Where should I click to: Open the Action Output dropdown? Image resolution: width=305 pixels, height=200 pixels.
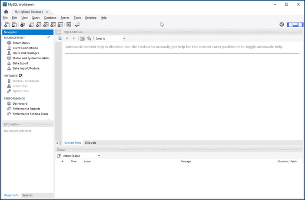click(81, 156)
